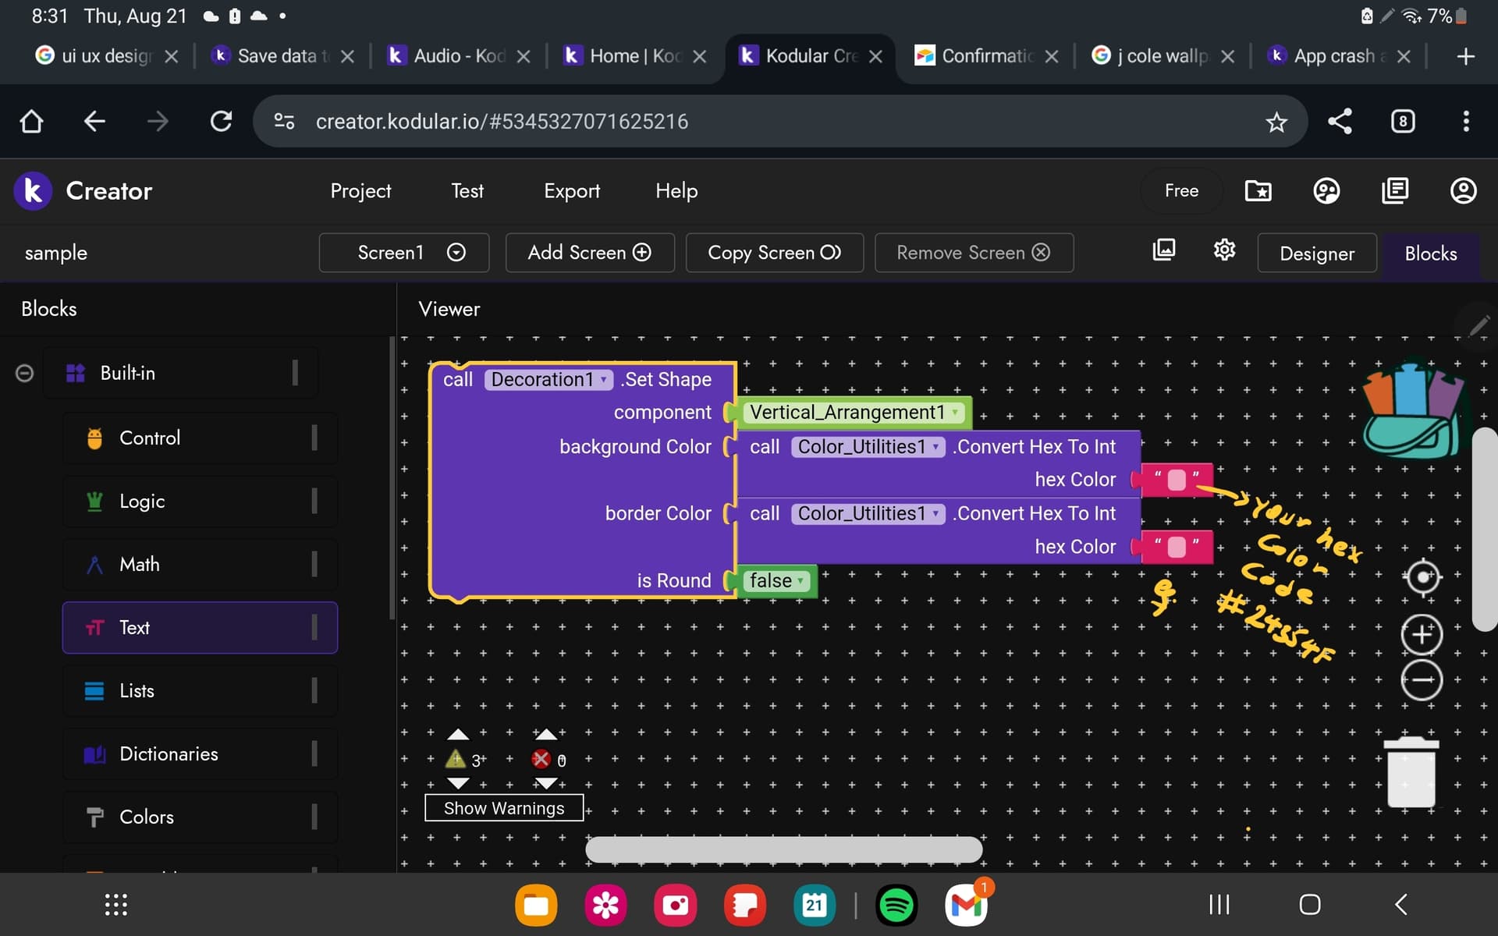This screenshot has height=936, width=1498.
Task: Click the zoom out minus workspace icon
Action: 1422,680
